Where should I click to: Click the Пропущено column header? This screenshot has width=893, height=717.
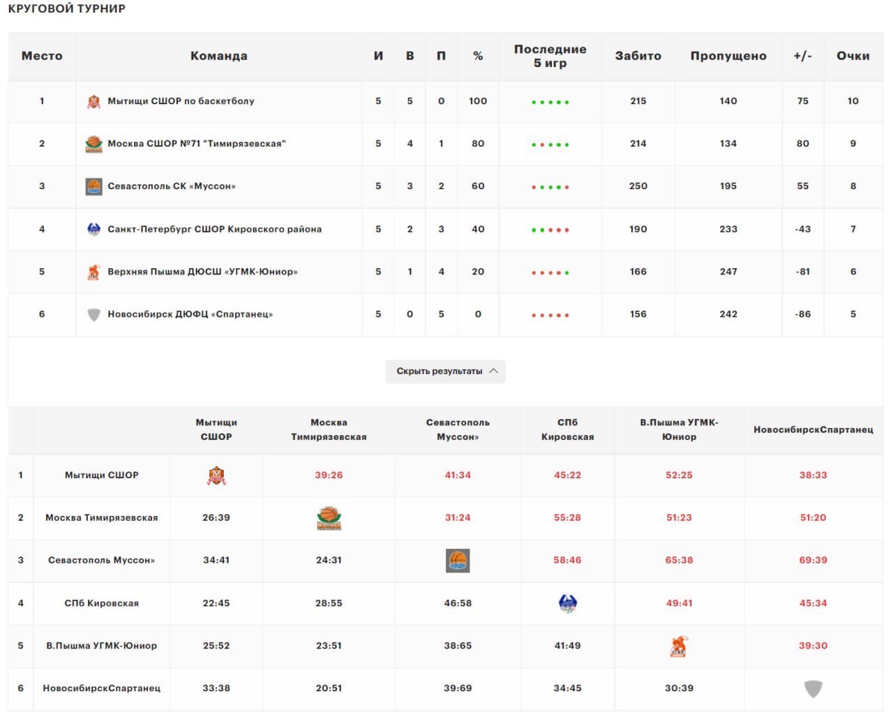point(728,56)
